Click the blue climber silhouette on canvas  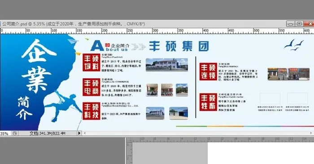(64, 106)
